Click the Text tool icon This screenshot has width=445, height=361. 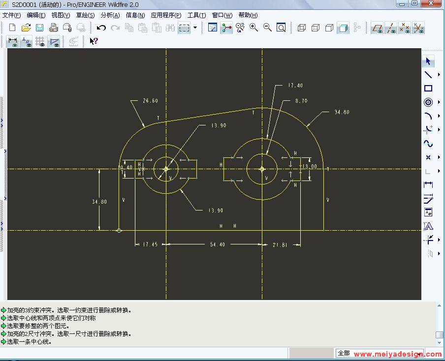pyautogui.click(x=428, y=226)
